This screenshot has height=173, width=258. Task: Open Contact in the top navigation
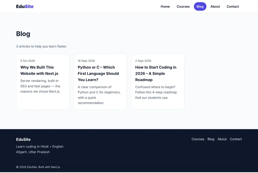pyautogui.click(x=233, y=6)
